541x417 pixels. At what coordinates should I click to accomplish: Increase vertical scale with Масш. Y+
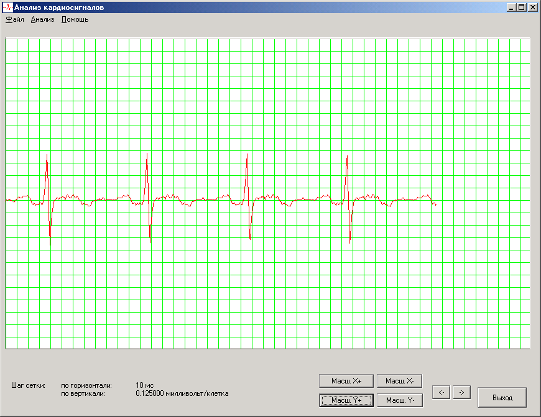pos(346,400)
